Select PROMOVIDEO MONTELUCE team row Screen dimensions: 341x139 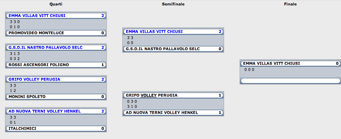pyautogui.click(x=56, y=33)
